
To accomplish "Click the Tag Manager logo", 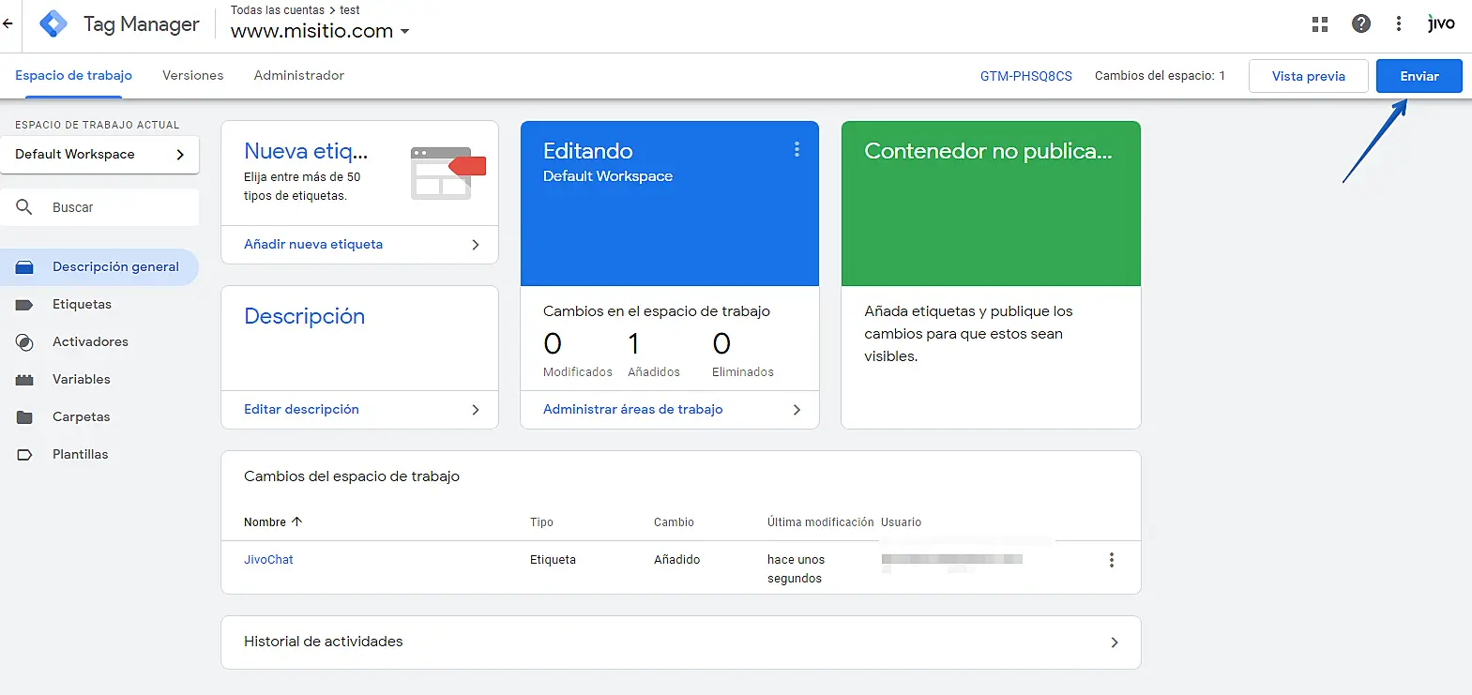I will 53,24.
